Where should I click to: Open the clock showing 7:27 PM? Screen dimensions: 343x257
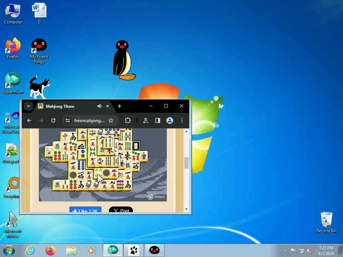(326, 251)
